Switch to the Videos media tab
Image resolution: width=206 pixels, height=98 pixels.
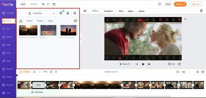[x=30, y=21]
